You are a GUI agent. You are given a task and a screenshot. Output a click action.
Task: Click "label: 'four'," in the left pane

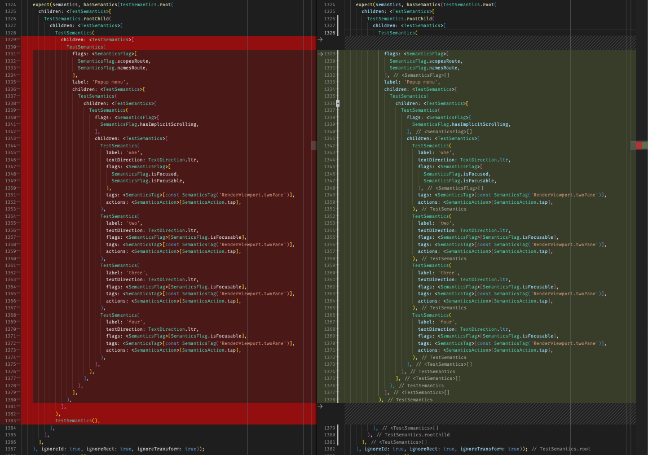(x=126, y=322)
